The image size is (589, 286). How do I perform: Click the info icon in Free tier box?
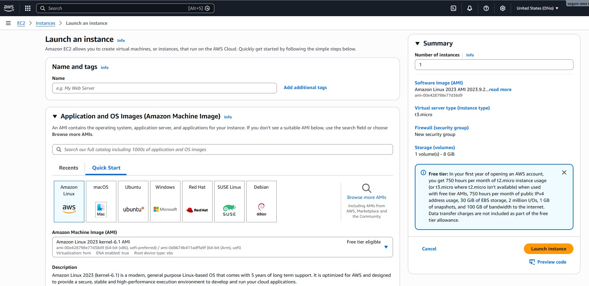click(x=423, y=173)
